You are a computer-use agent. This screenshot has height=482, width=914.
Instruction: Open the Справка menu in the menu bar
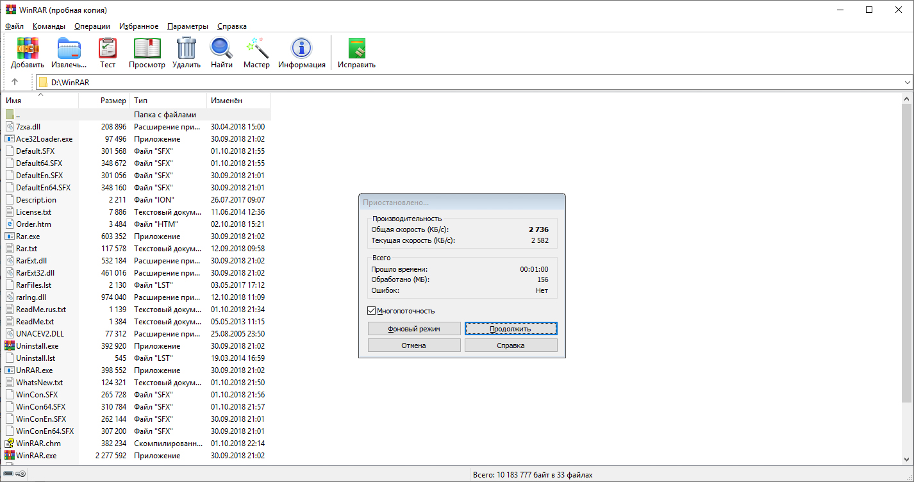pos(232,26)
